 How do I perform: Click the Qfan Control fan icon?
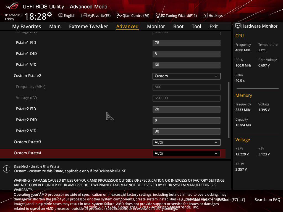tap(119, 15)
